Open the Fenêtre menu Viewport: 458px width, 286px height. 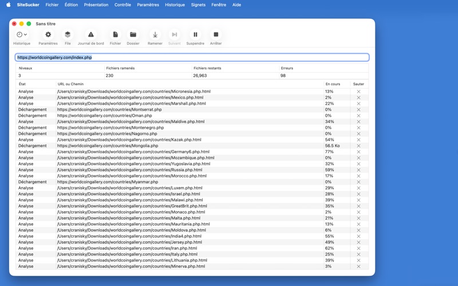[x=219, y=5]
